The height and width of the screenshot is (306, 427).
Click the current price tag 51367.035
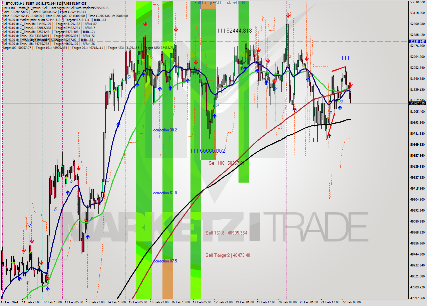(417, 103)
